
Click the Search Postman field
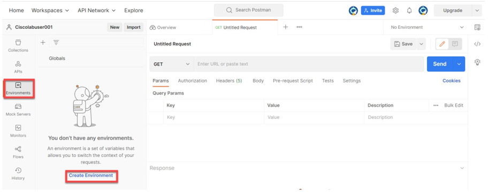(249, 10)
